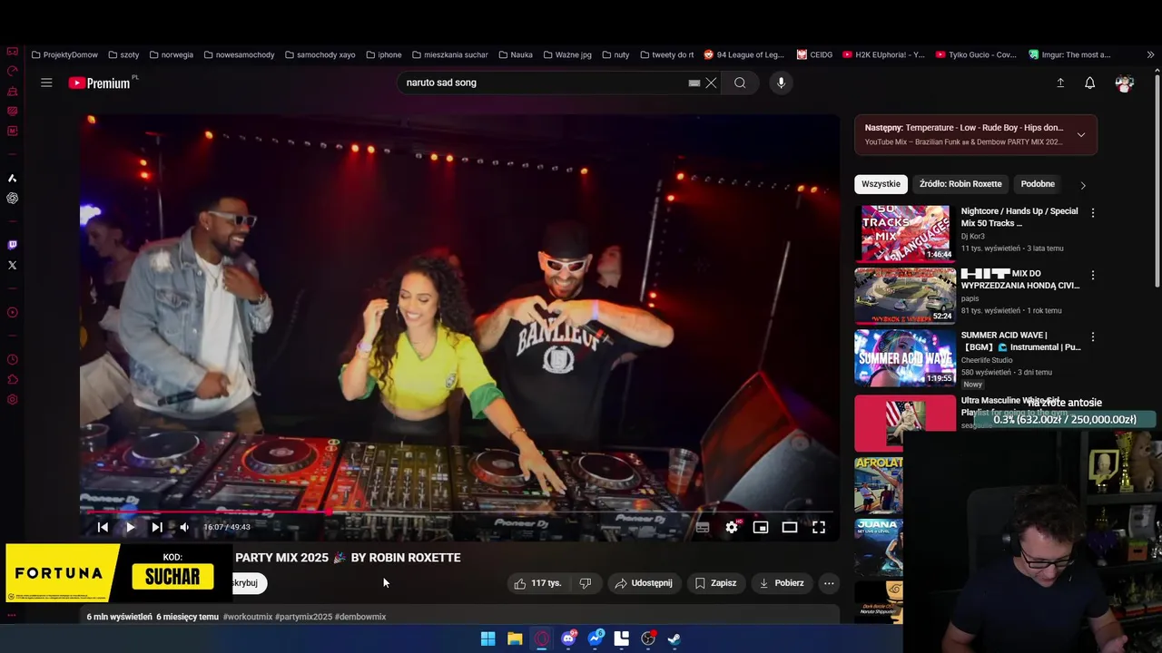1162x653 pixels.
Task: Play the paused video
Action: [x=130, y=527]
